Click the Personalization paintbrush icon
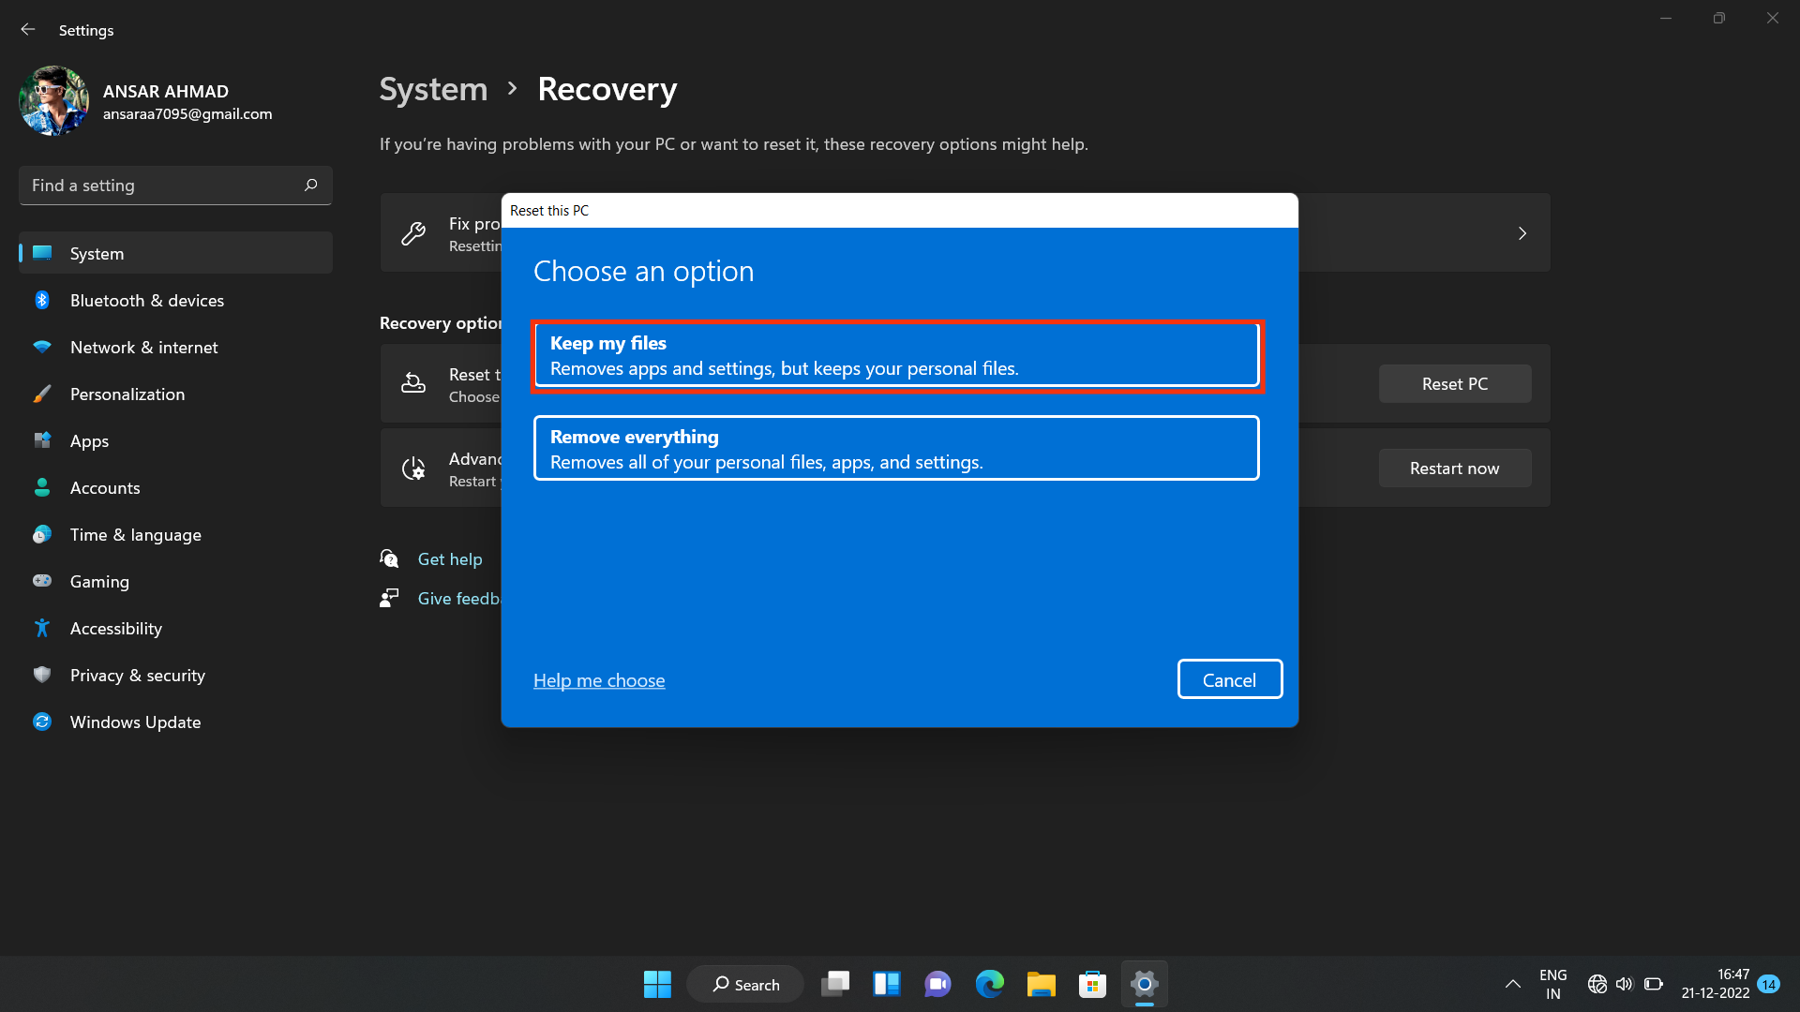This screenshot has height=1012, width=1800. (x=42, y=394)
